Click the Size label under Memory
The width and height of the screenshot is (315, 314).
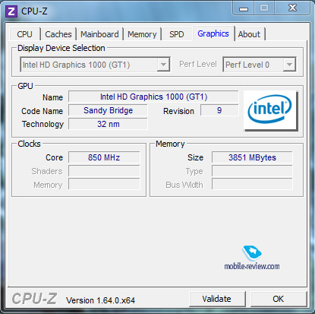[195, 157]
